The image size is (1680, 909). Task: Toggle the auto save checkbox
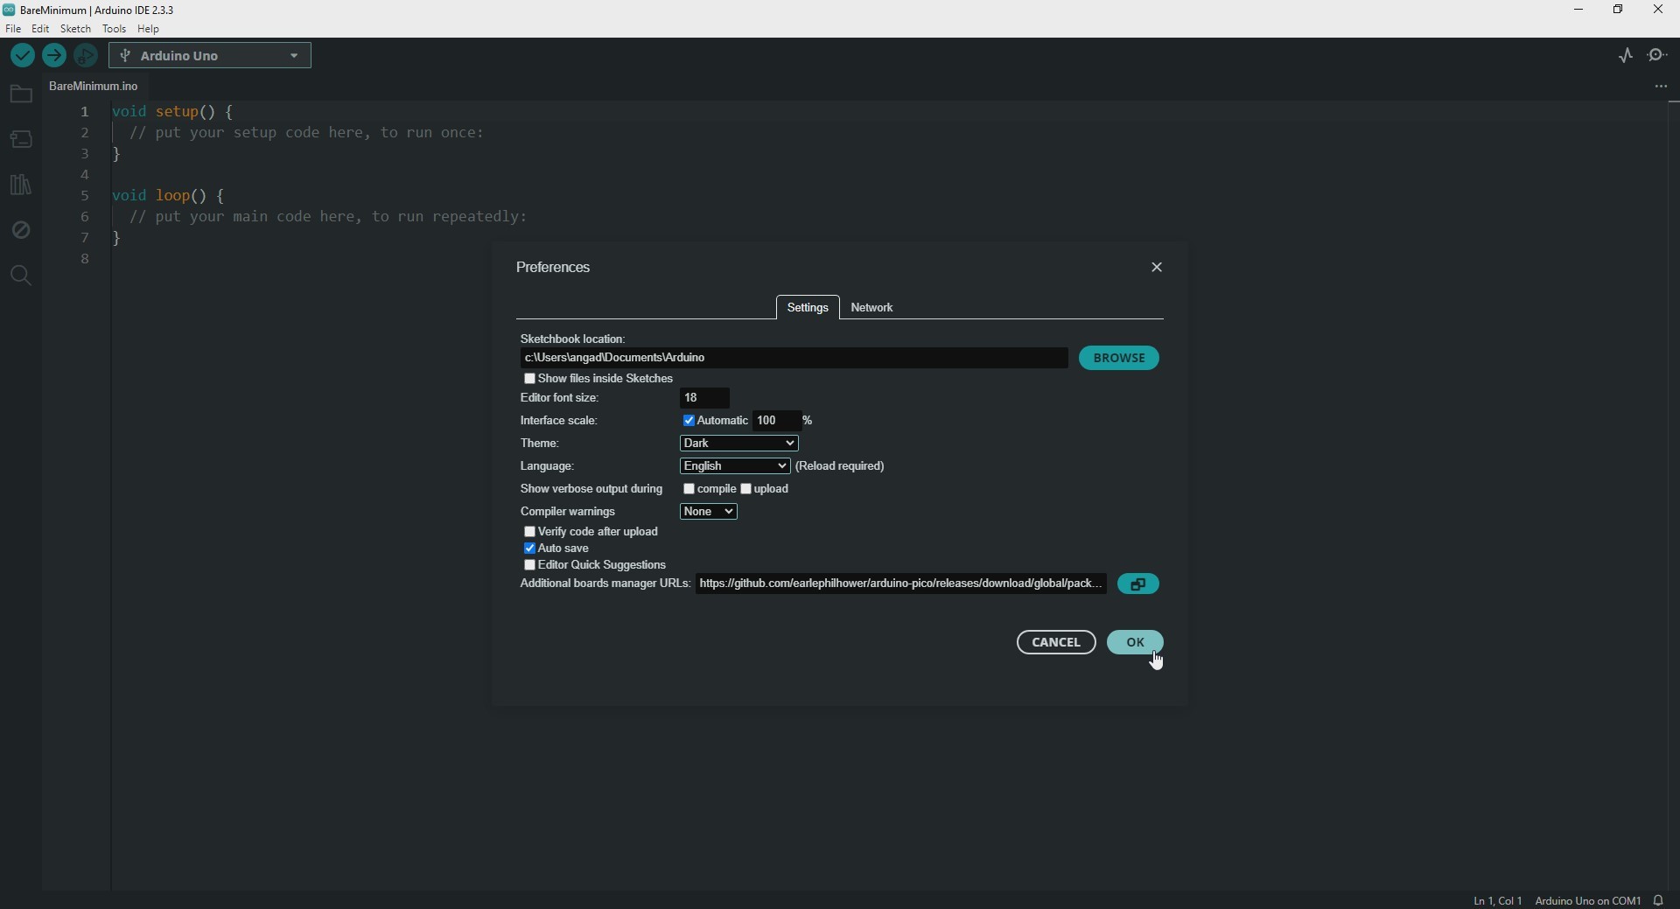pyautogui.click(x=529, y=549)
